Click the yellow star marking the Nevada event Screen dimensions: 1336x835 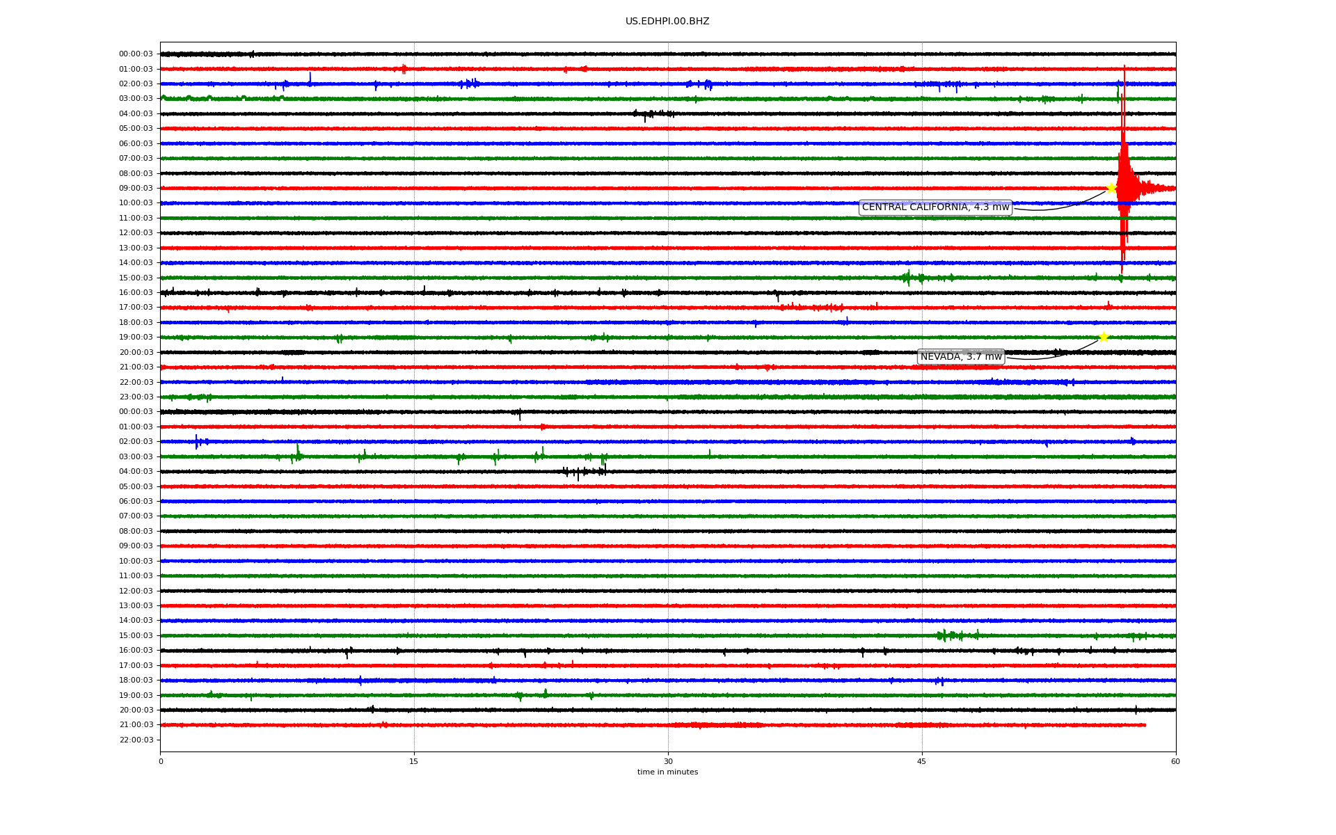(x=1104, y=337)
